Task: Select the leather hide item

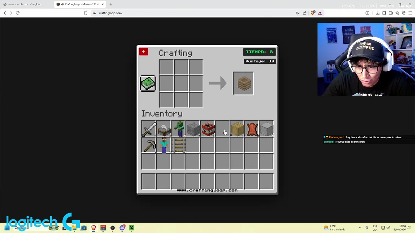Action: click(252, 128)
